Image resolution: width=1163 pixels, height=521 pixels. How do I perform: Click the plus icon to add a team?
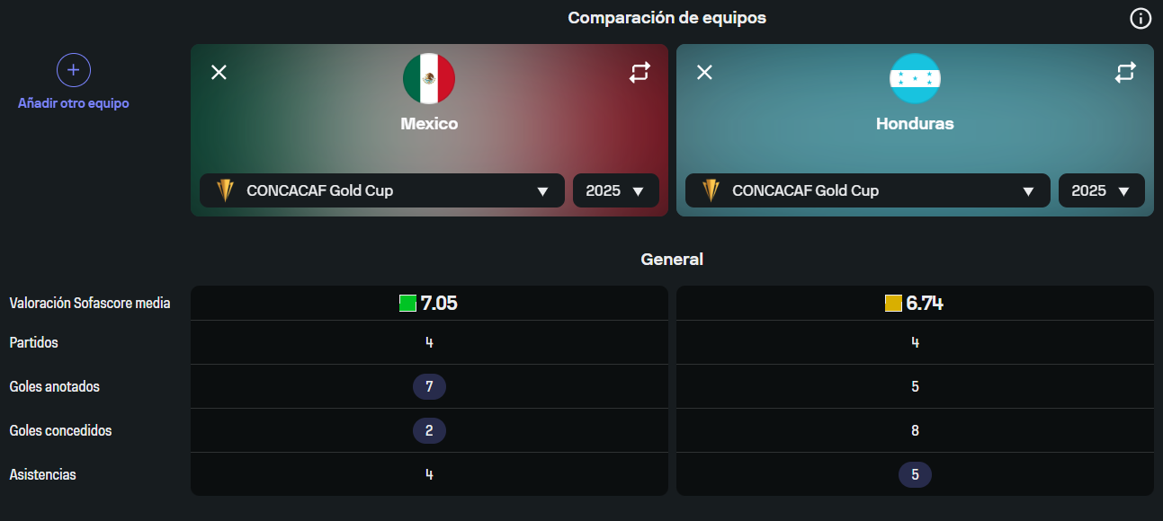[x=74, y=70]
